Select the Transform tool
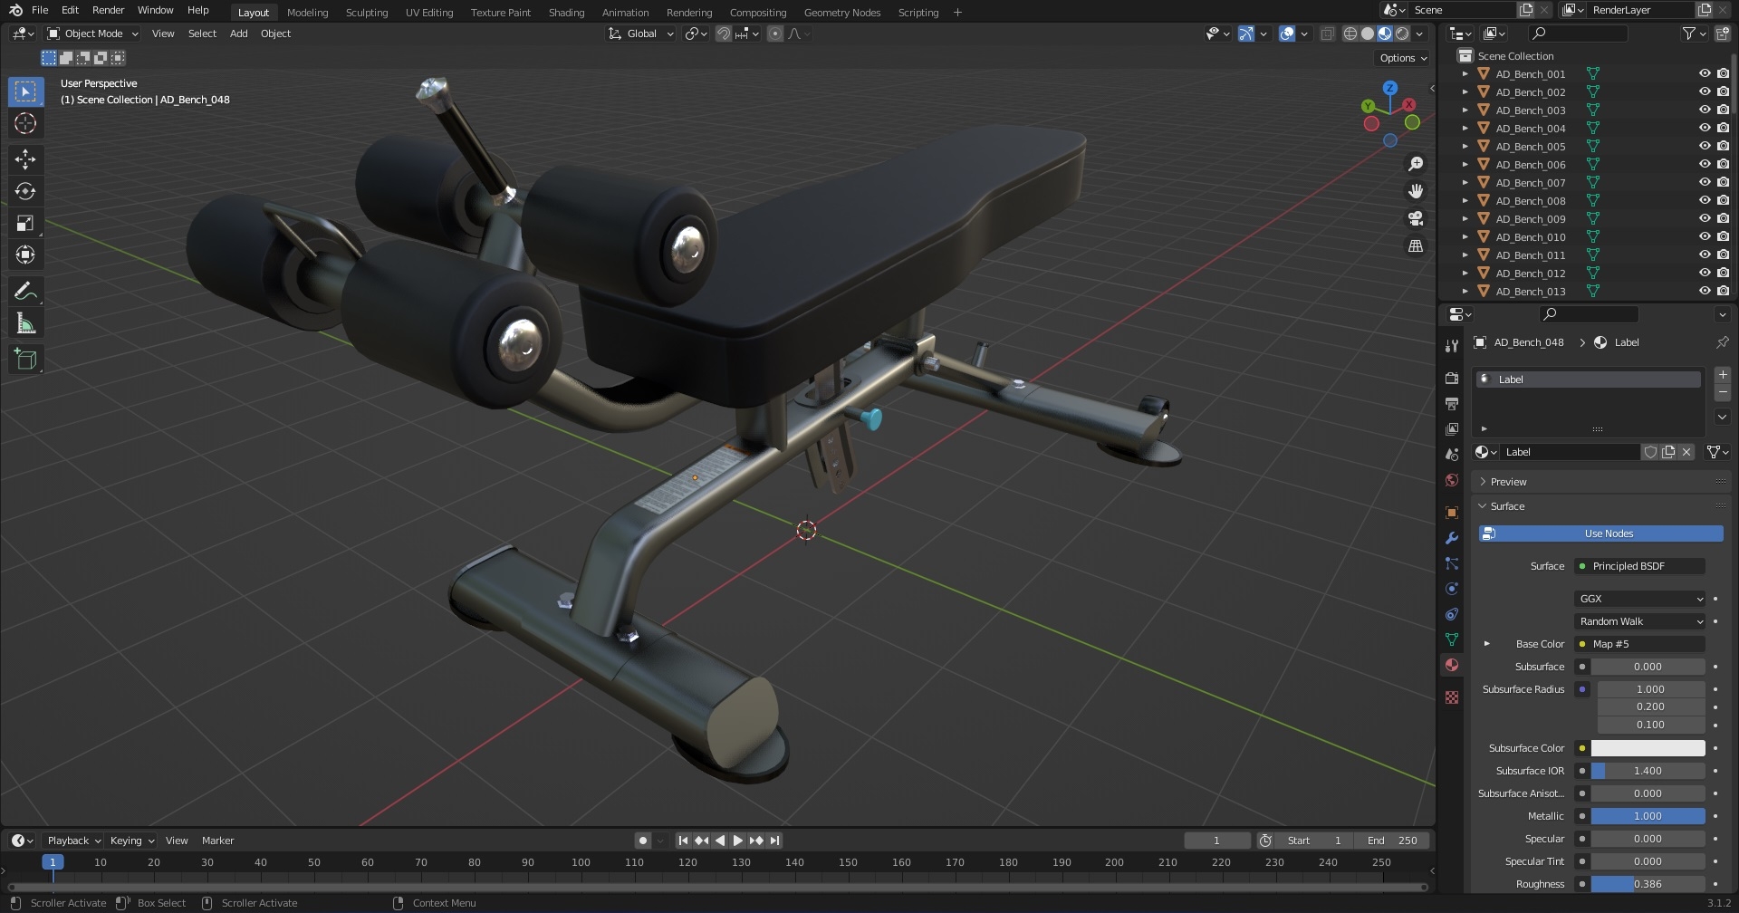This screenshot has width=1739, height=913. (25, 255)
